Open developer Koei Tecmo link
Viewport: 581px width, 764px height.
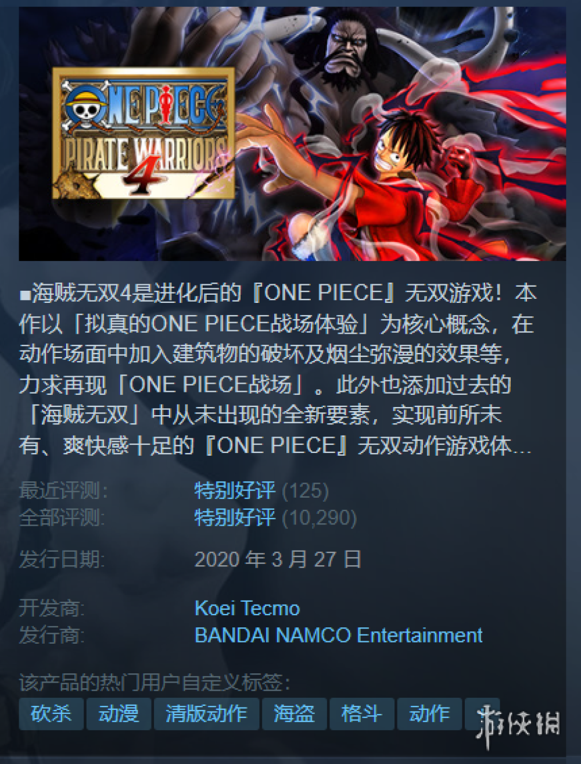pos(247,608)
